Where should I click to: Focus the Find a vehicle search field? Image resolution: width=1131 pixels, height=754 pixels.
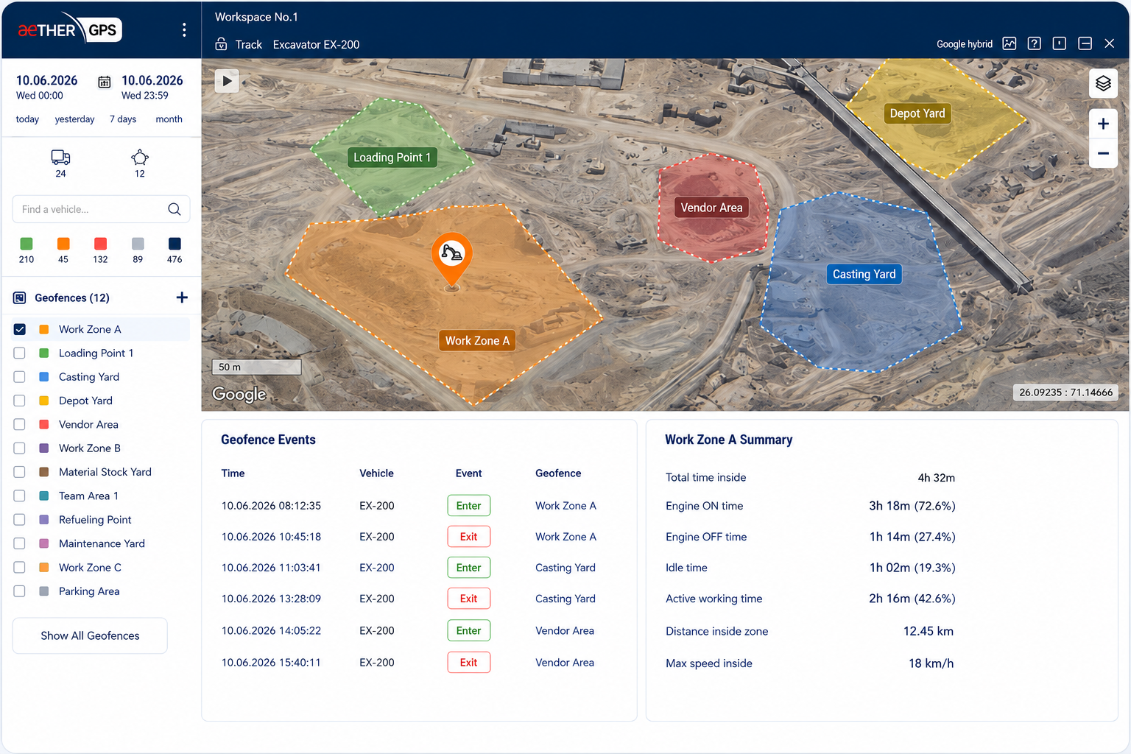click(101, 209)
